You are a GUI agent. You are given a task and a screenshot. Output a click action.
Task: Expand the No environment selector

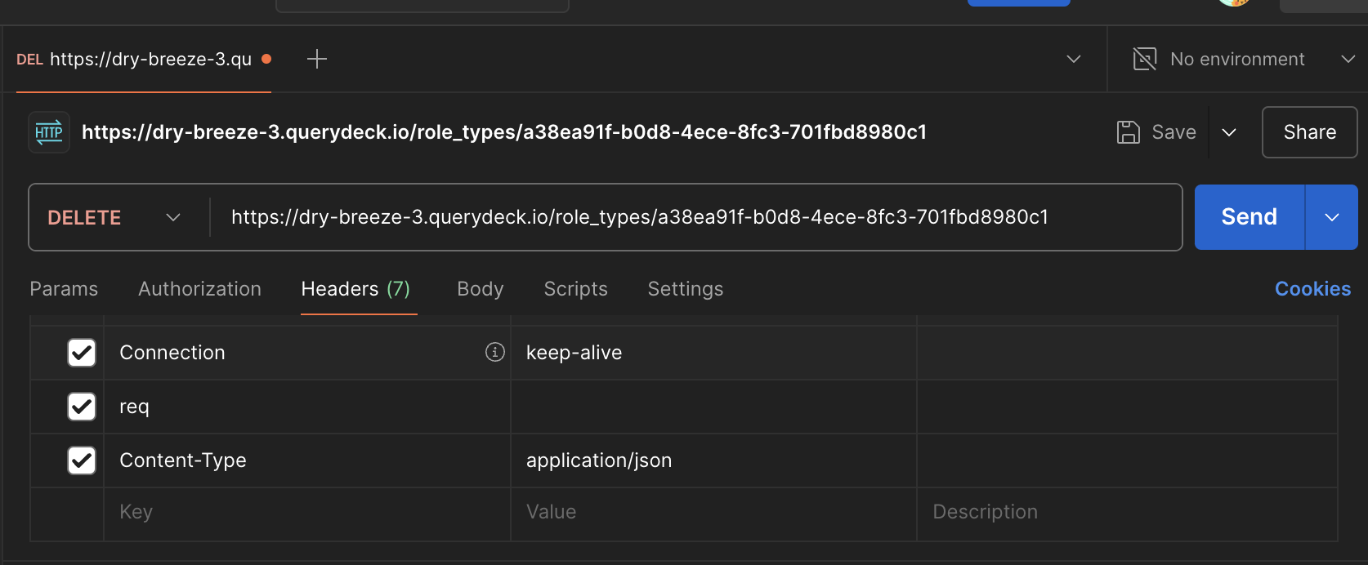click(1348, 59)
